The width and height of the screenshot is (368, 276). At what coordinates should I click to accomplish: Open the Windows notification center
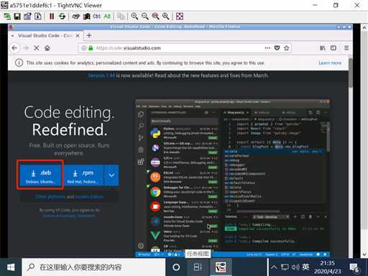point(354,267)
